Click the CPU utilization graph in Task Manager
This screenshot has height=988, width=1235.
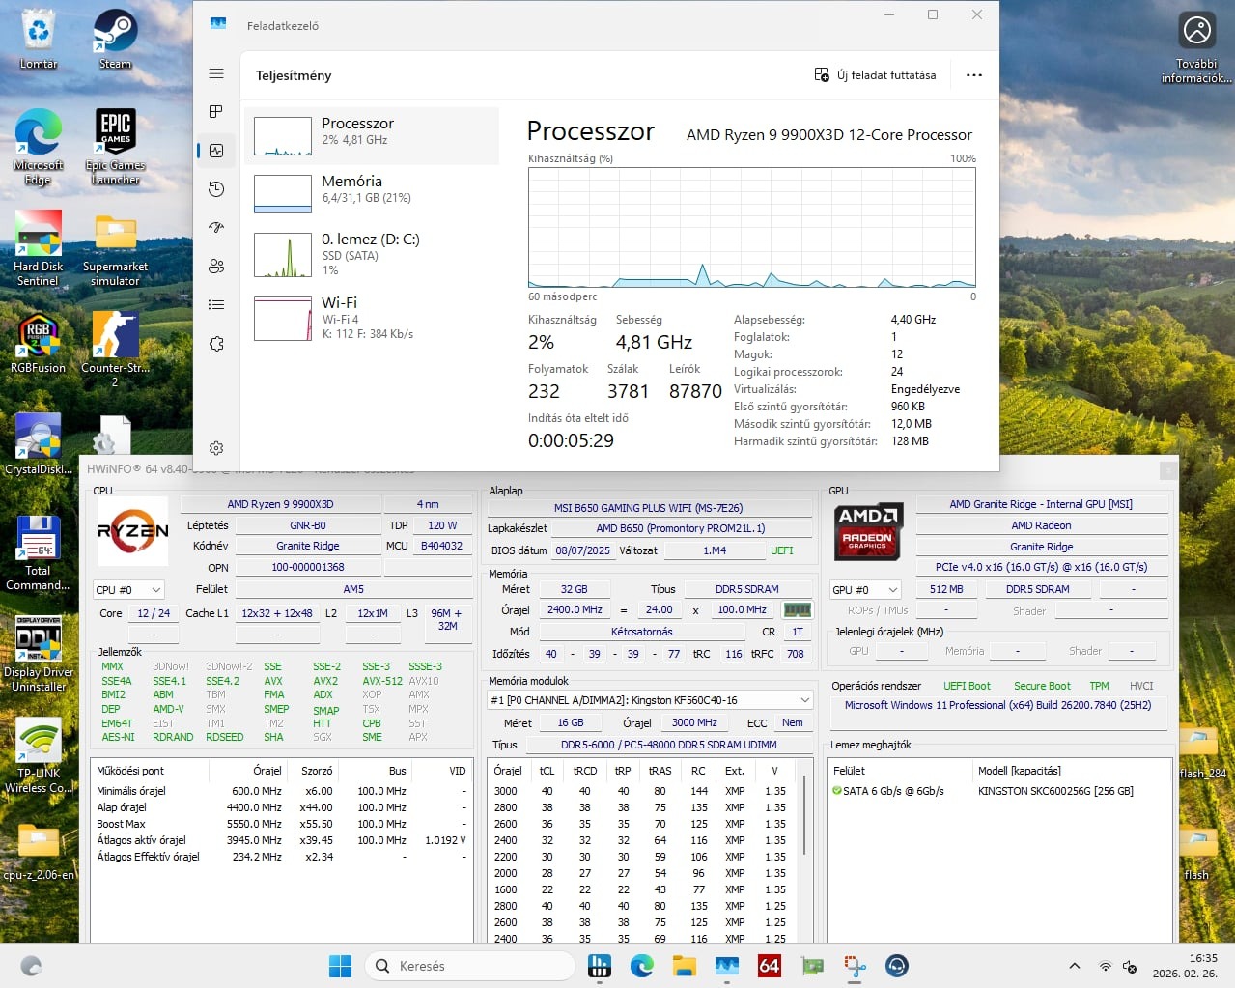click(751, 227)
